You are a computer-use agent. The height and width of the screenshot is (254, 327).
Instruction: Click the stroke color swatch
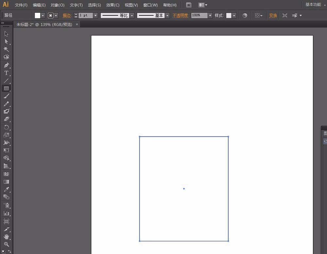coord(50,15)
